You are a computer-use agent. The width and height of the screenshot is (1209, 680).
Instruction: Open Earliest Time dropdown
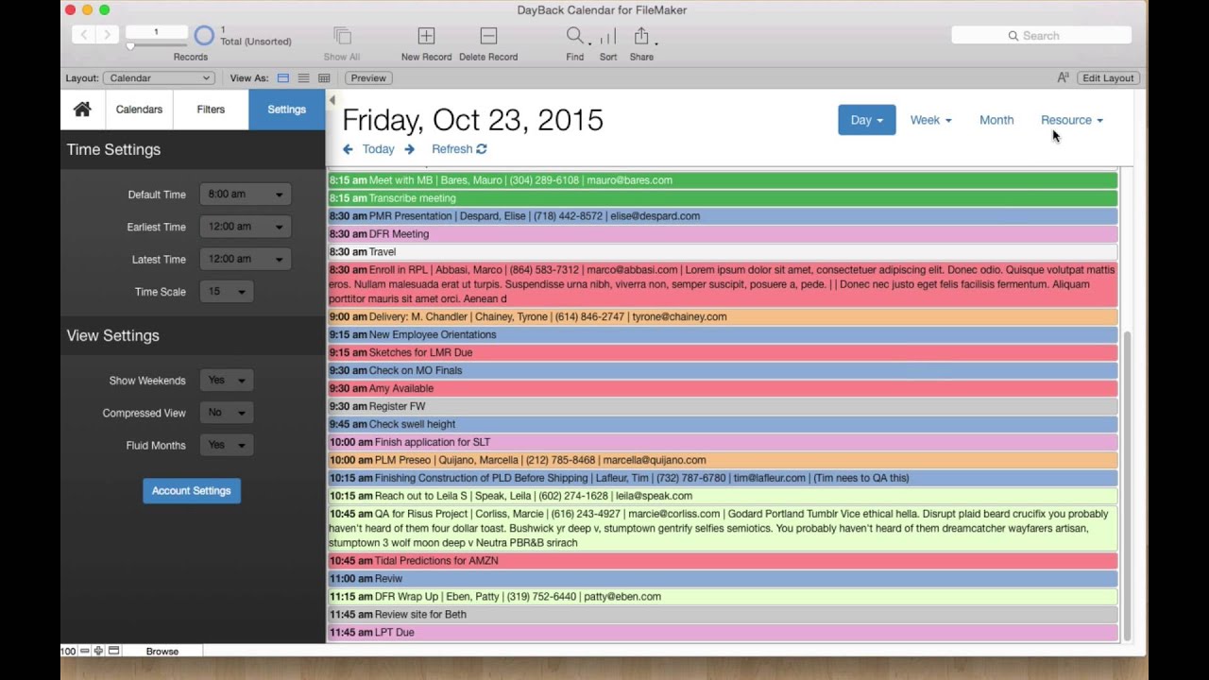(x=245, y=227)
